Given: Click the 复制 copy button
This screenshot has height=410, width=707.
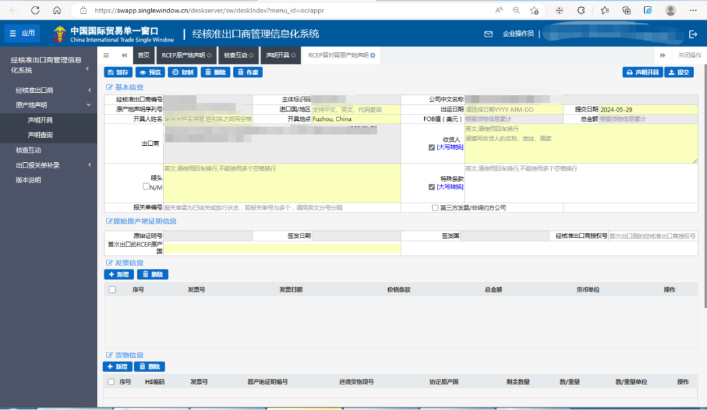Looking at the screenshot, I should (183, 72).
